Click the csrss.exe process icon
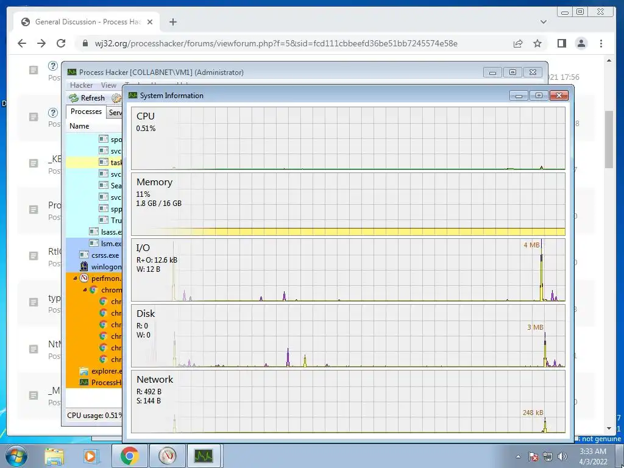The height and width of the screenshot is (468, 624). tap(83, 255)
